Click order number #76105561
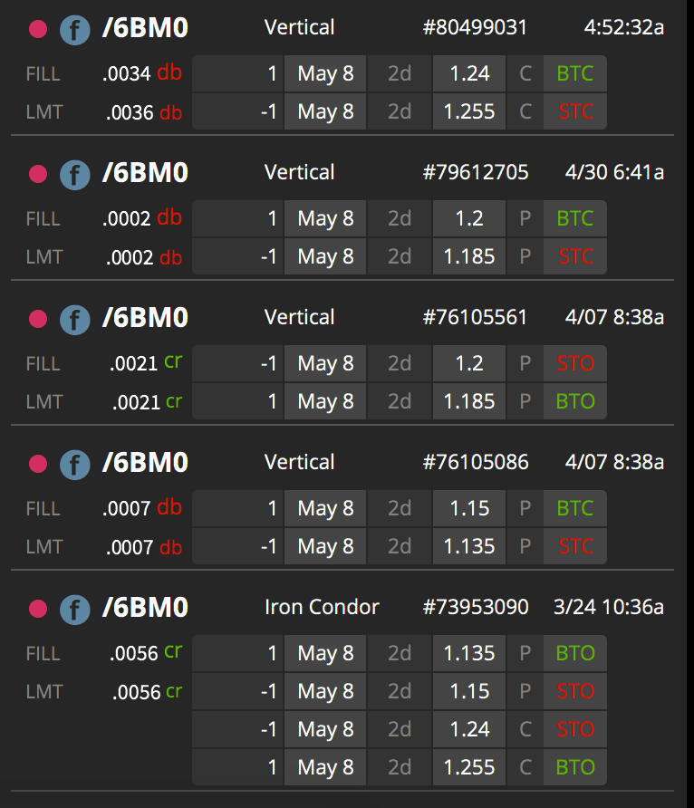Image resolution: width=694 pixels, height=808 pixels. point(475,317)
